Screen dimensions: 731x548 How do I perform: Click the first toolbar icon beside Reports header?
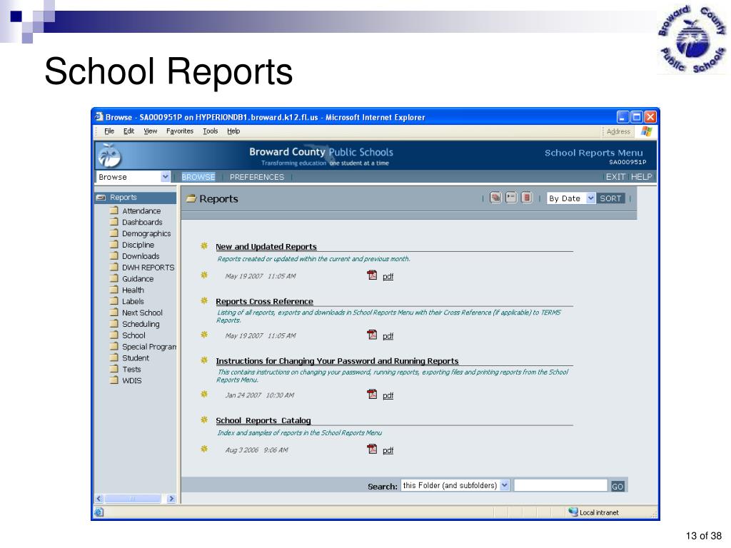click(495, 198)
